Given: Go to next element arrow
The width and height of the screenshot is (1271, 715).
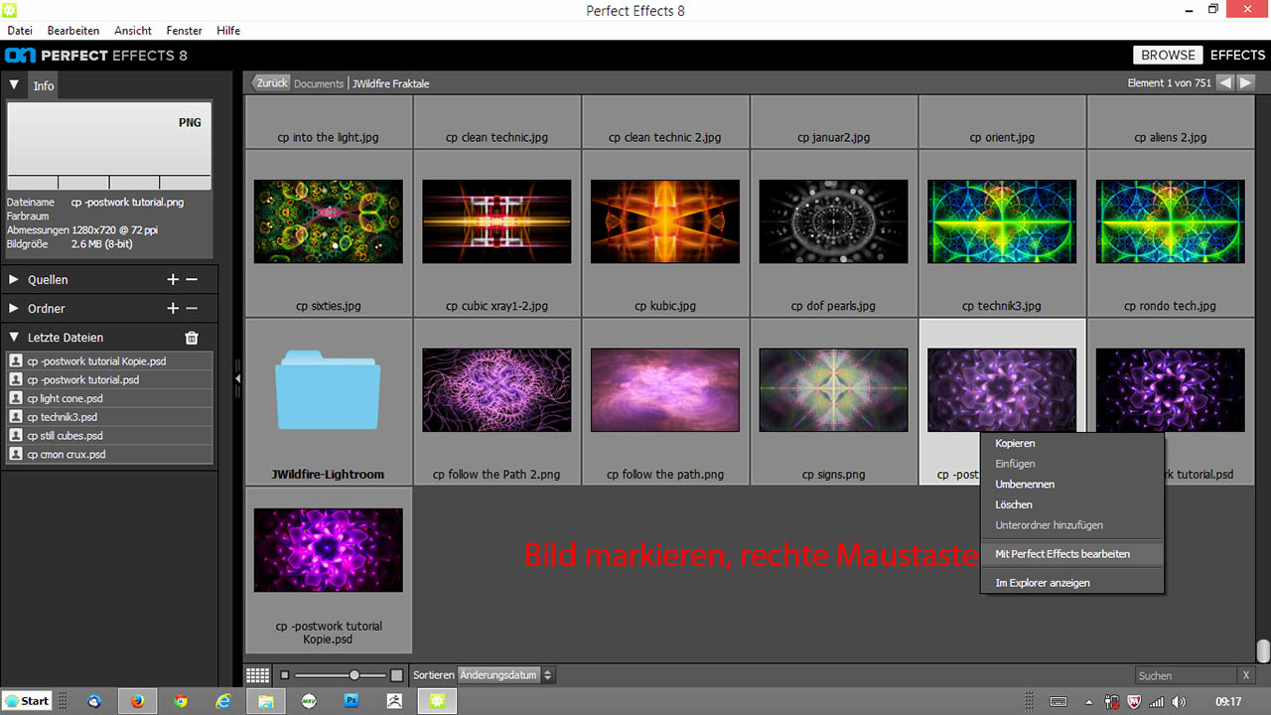Looking at the screenshot, I should click(1245, 82).
